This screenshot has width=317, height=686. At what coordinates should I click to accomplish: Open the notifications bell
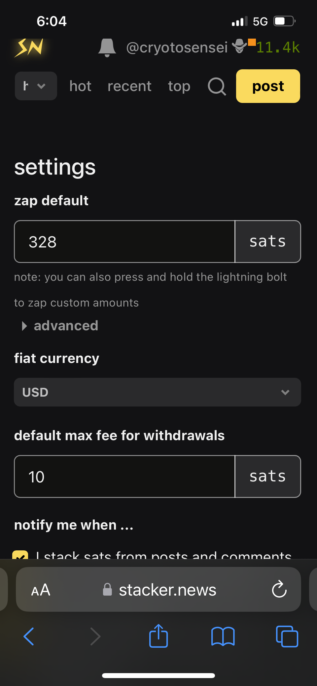107,48
